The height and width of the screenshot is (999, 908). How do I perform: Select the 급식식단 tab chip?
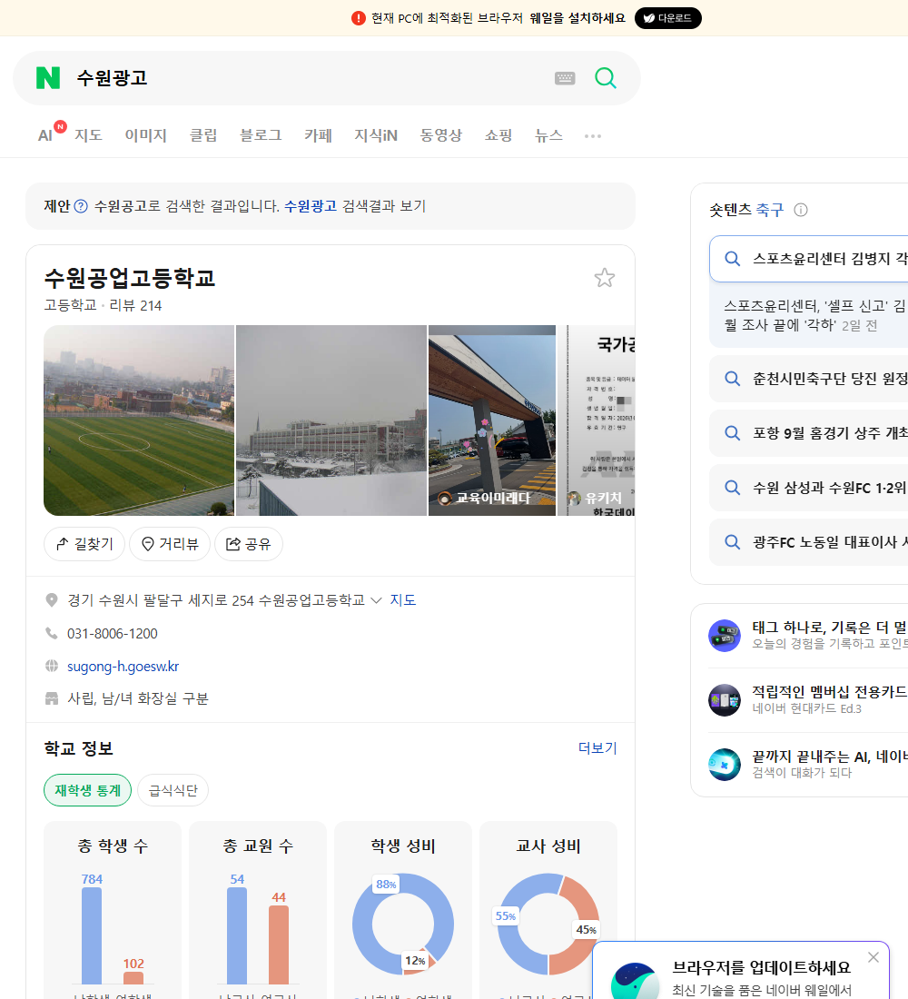173,790
